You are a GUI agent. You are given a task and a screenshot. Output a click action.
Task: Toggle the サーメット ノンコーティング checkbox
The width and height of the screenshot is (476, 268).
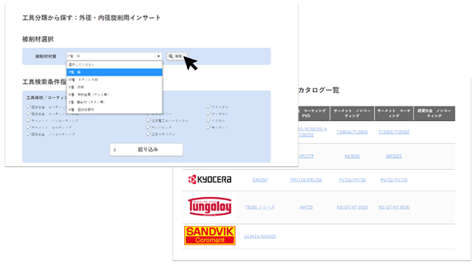click(29, 120)
